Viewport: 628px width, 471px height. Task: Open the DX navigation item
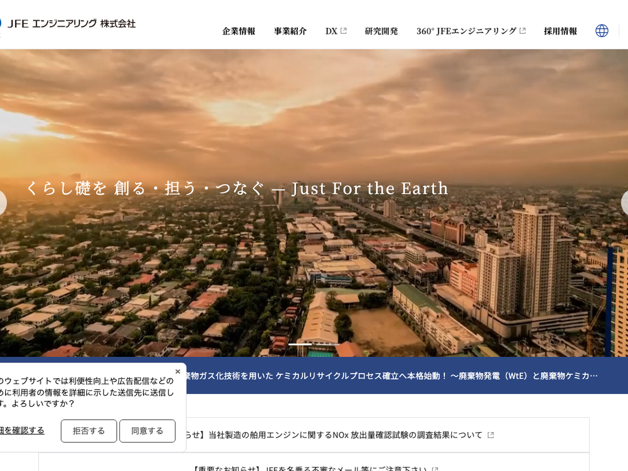point(331,31)
